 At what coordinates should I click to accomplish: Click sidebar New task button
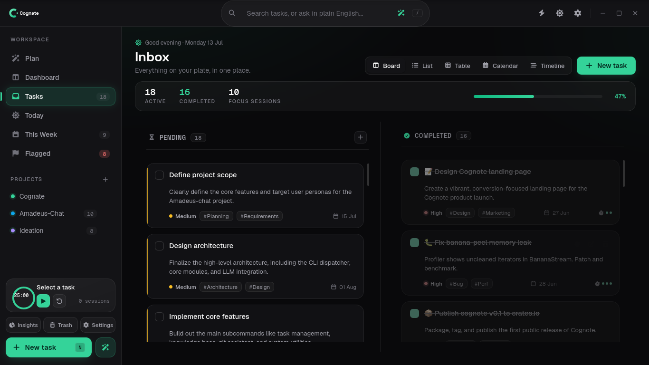coord(48,347)
